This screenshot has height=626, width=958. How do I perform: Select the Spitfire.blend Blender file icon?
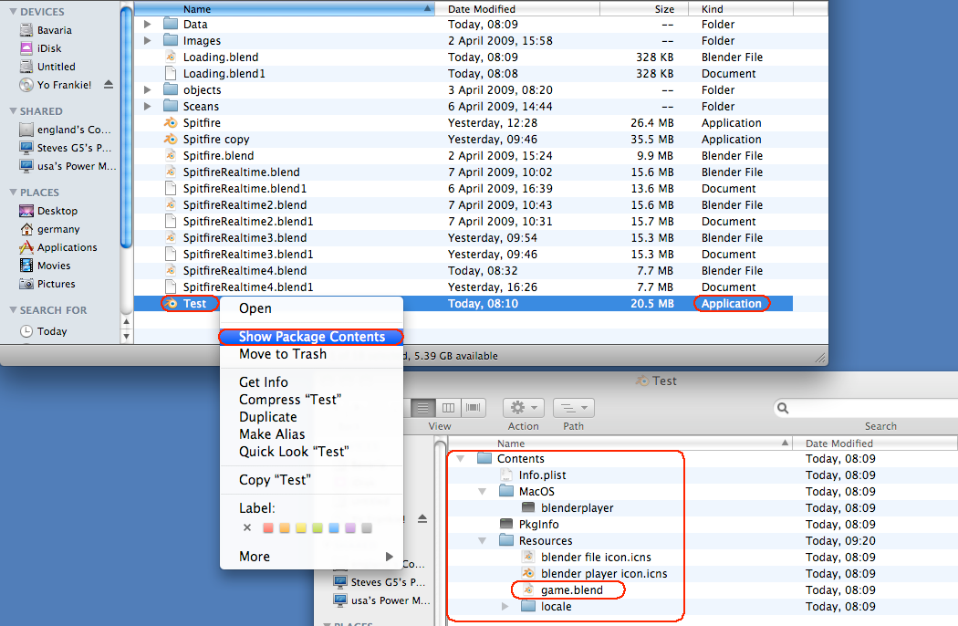[x=171, y=156]
